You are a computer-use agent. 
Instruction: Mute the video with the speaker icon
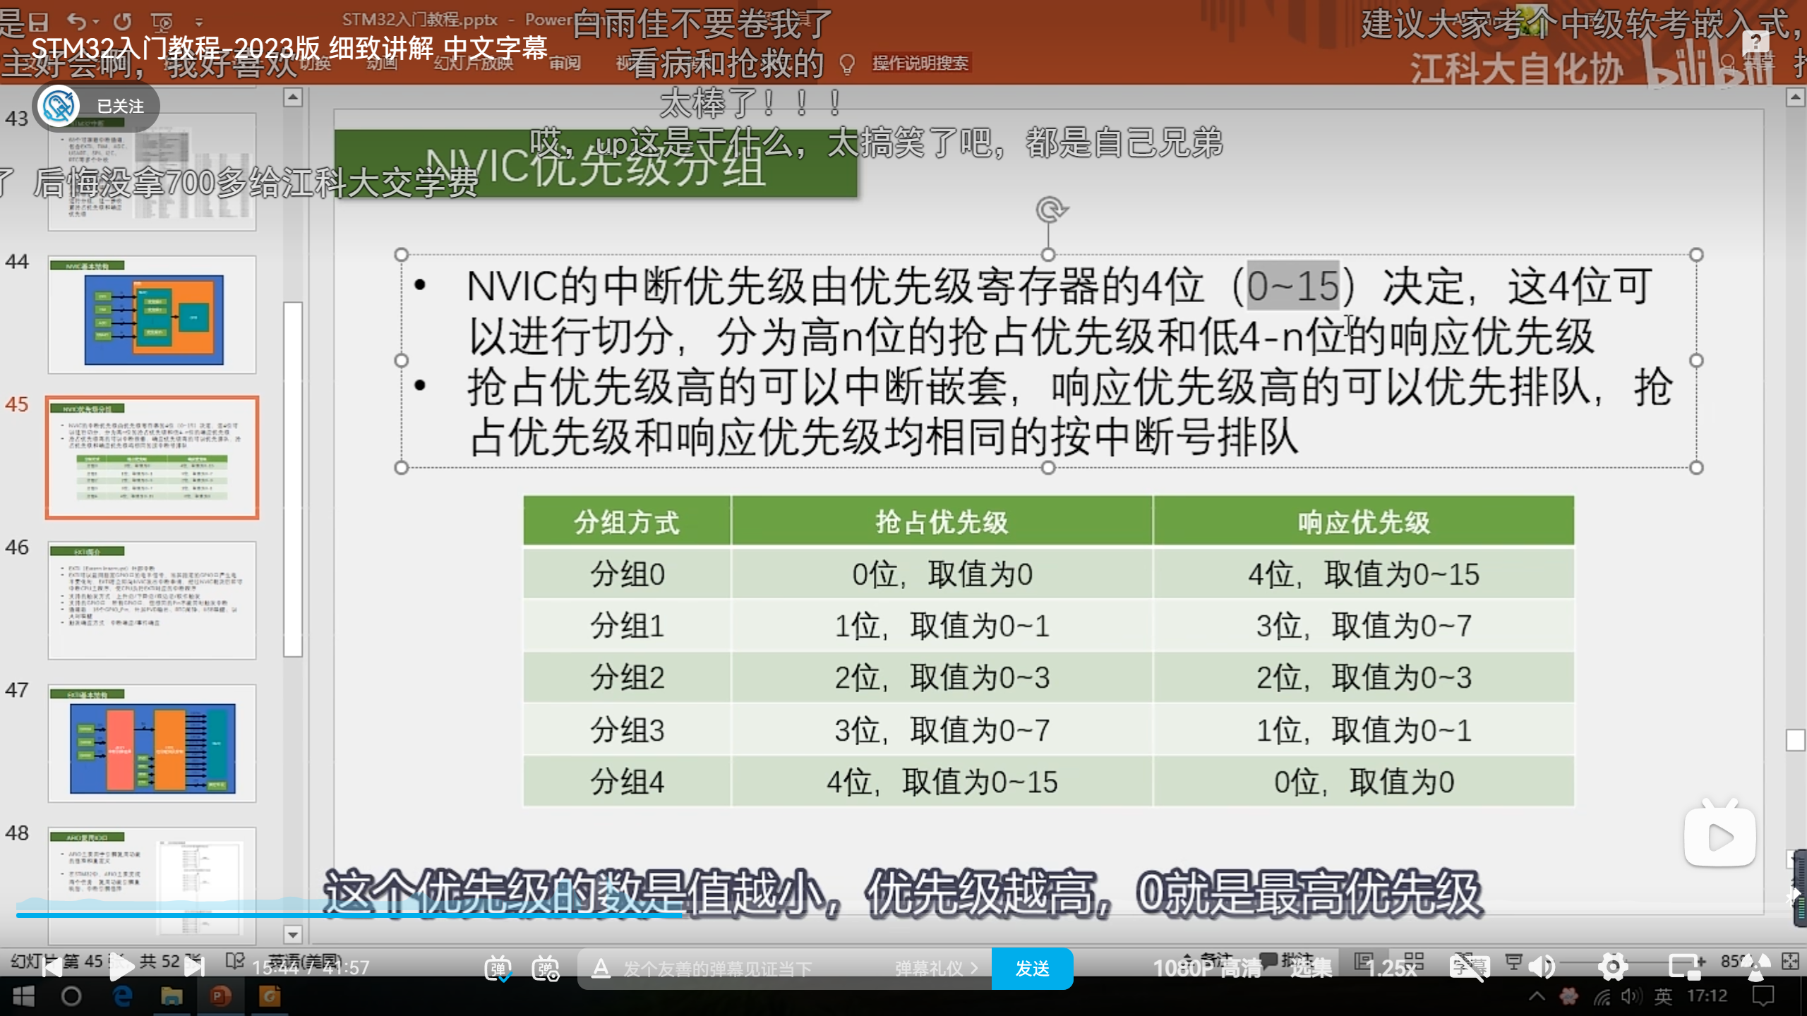[1543, 967]
